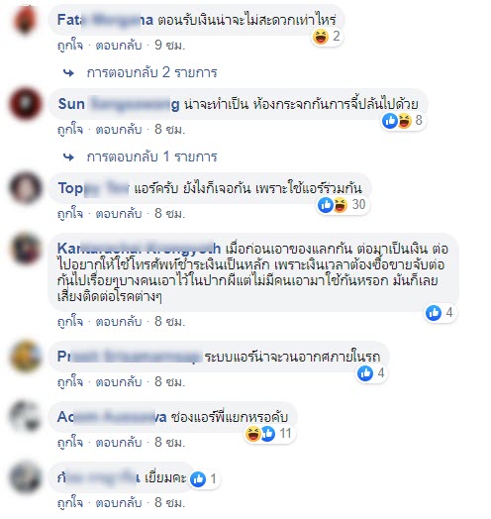Like Fata's comment with ถูกใจ
The image size is (491, 519).
click(70, 46)
